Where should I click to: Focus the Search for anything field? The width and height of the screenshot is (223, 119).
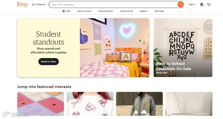coord(113,5)
